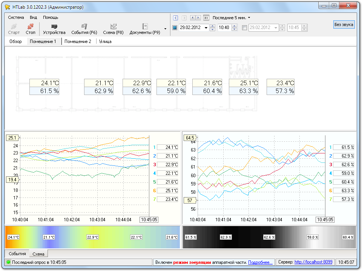This screenshot has width=362, height=271.
Task: Switch to the Улица tab
Action: click(x=105, y=41)
